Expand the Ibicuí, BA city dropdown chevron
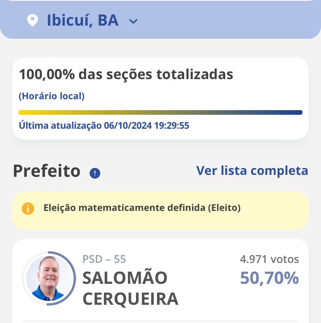The width and height of the screenshot is (321, 323). (x=133, y=21)
